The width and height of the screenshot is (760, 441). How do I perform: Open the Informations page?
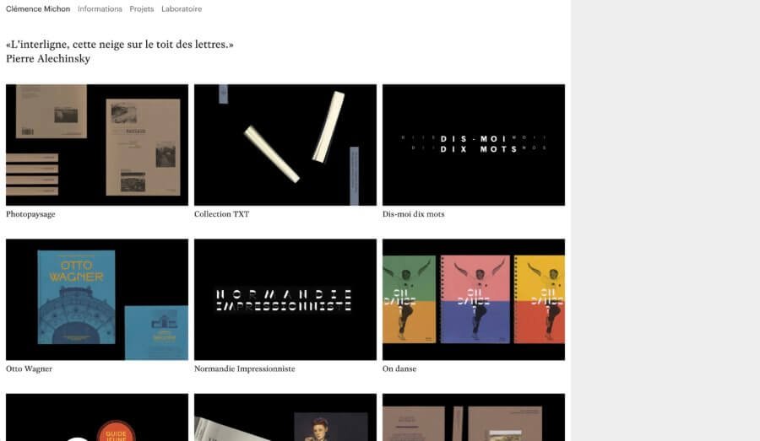100,8
